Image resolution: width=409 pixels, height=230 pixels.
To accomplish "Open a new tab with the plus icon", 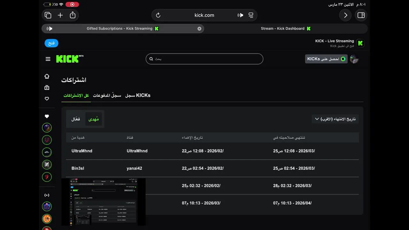I will pyautogui.click(x=60, y=15).
